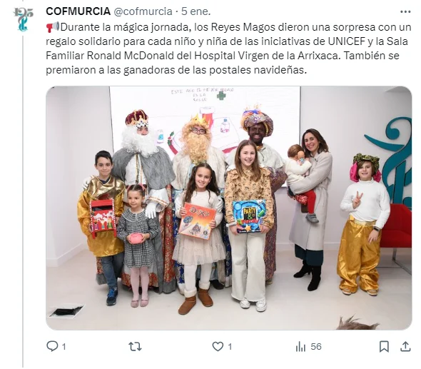Open the COFMURCIA display name link

(78, 11)
